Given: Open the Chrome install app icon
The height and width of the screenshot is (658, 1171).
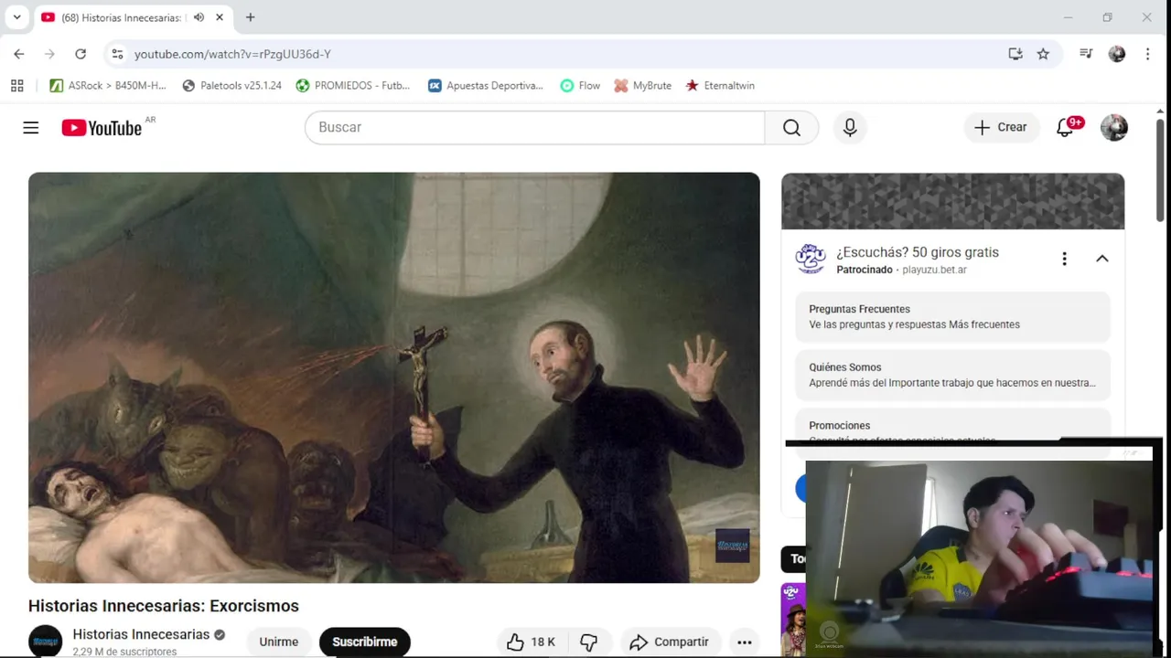Looking at the screenshot, I should [1015, 54].
